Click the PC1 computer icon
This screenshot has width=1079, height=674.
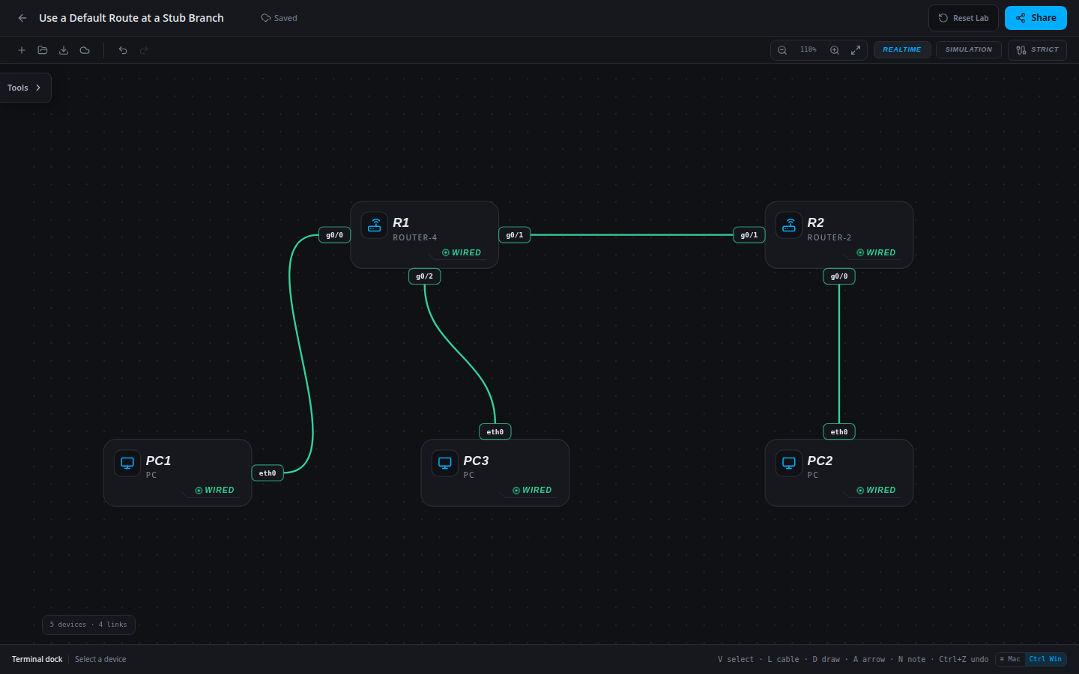click(127, 463)
